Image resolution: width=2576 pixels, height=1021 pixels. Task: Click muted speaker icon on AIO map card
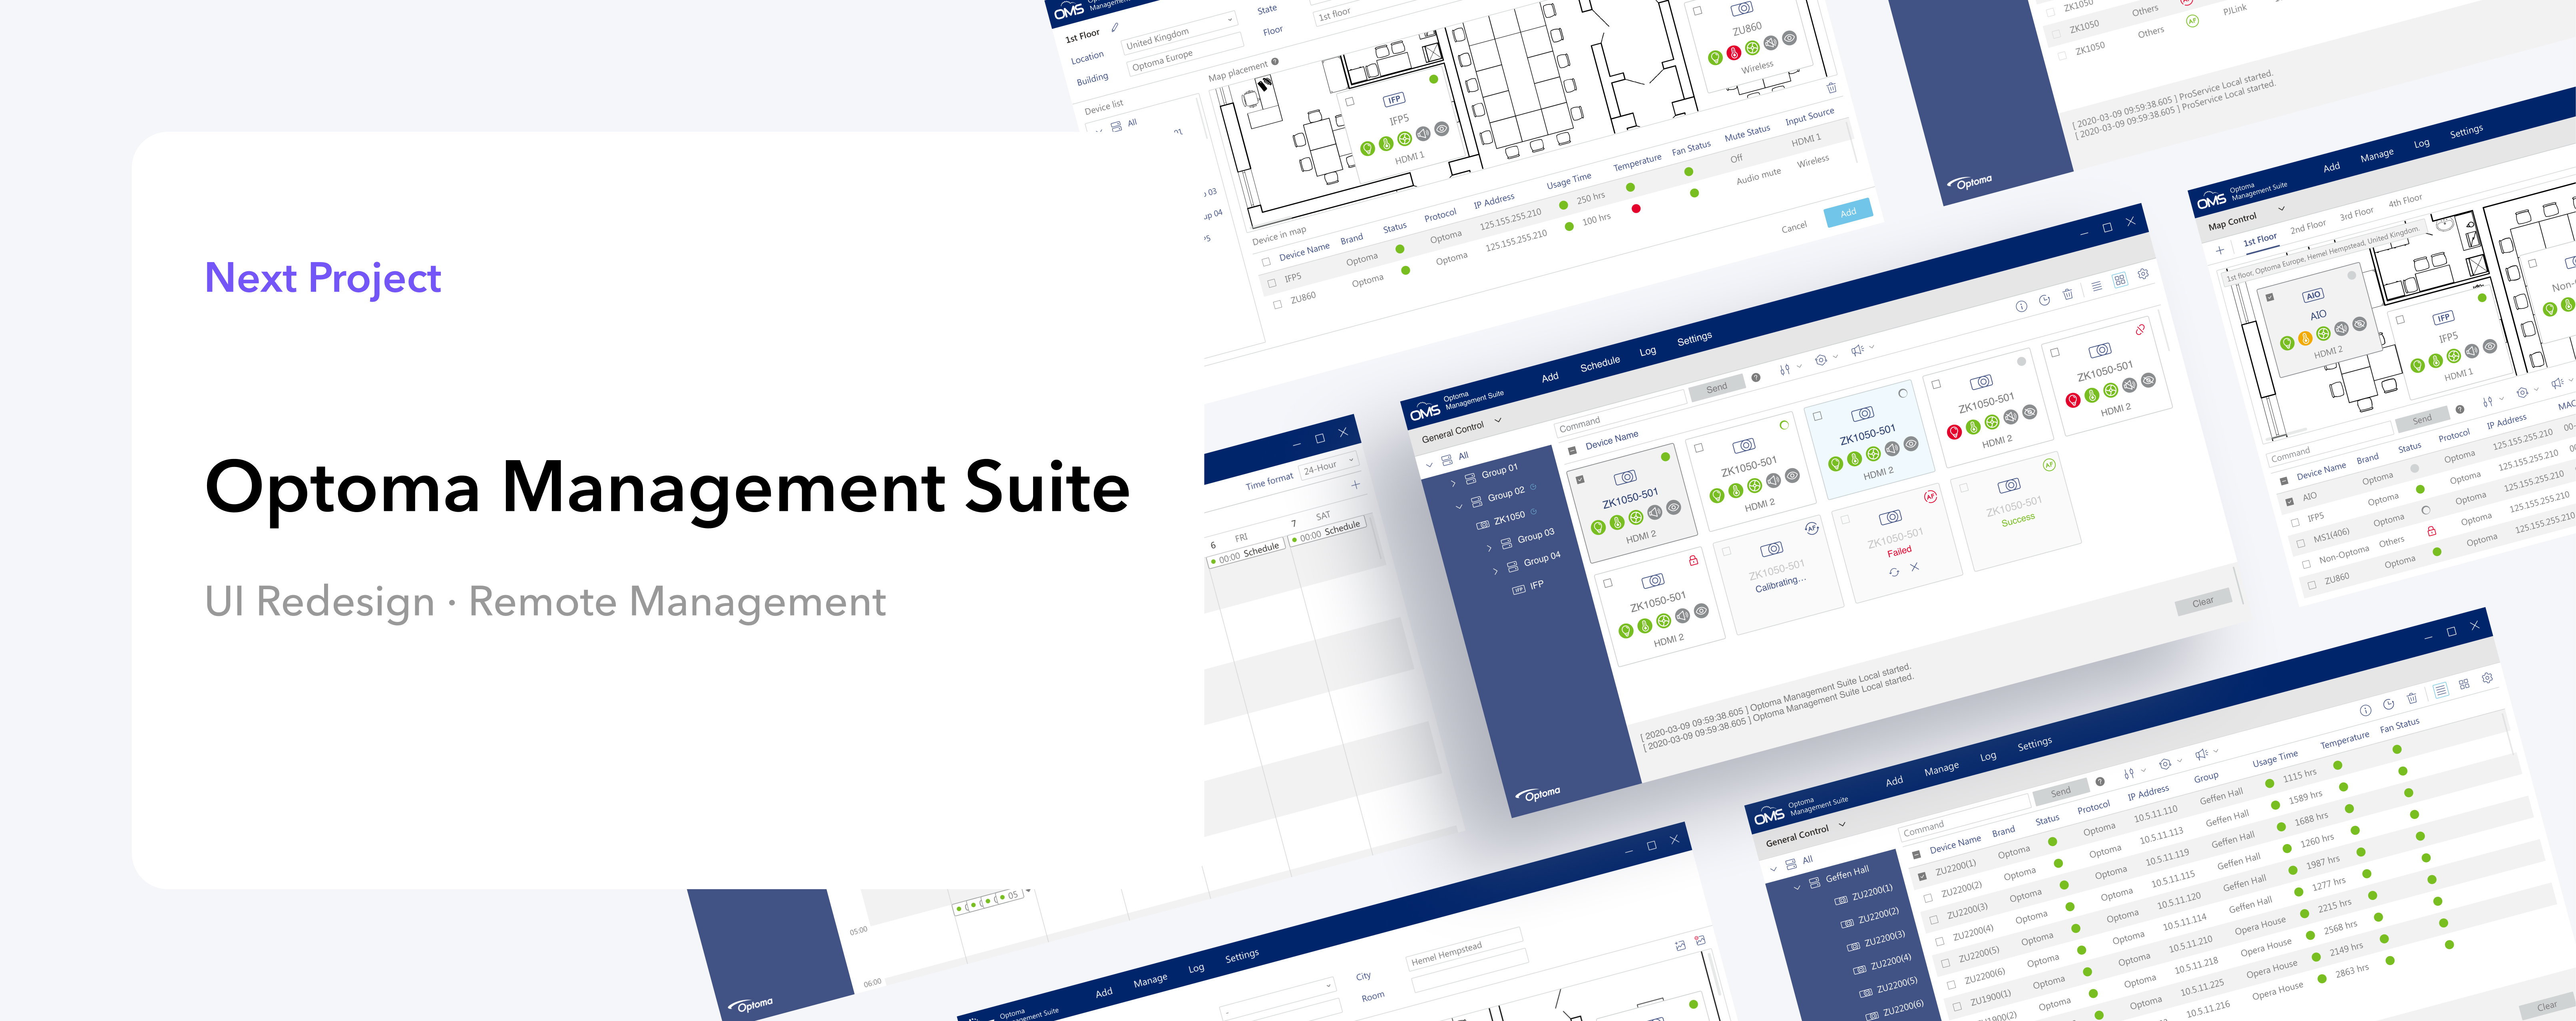click(x=2341, y=329)
